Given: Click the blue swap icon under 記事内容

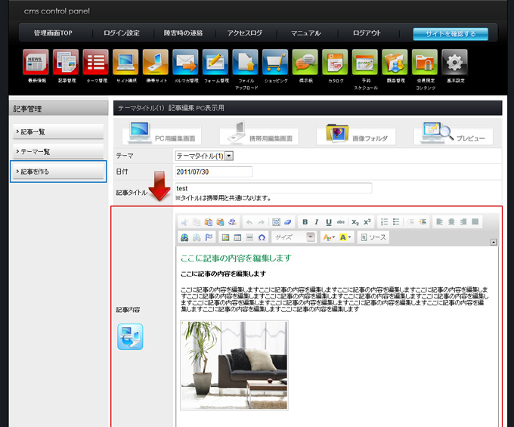Looking at the screenshot, I should point(130,336).
